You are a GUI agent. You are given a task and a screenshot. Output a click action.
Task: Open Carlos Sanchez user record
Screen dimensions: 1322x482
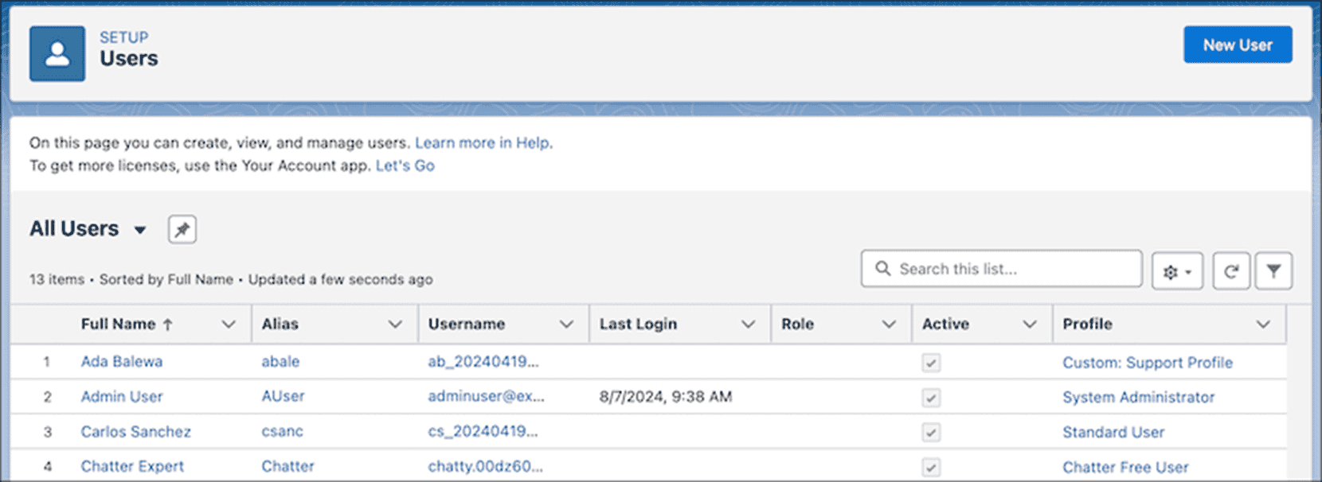135,432
